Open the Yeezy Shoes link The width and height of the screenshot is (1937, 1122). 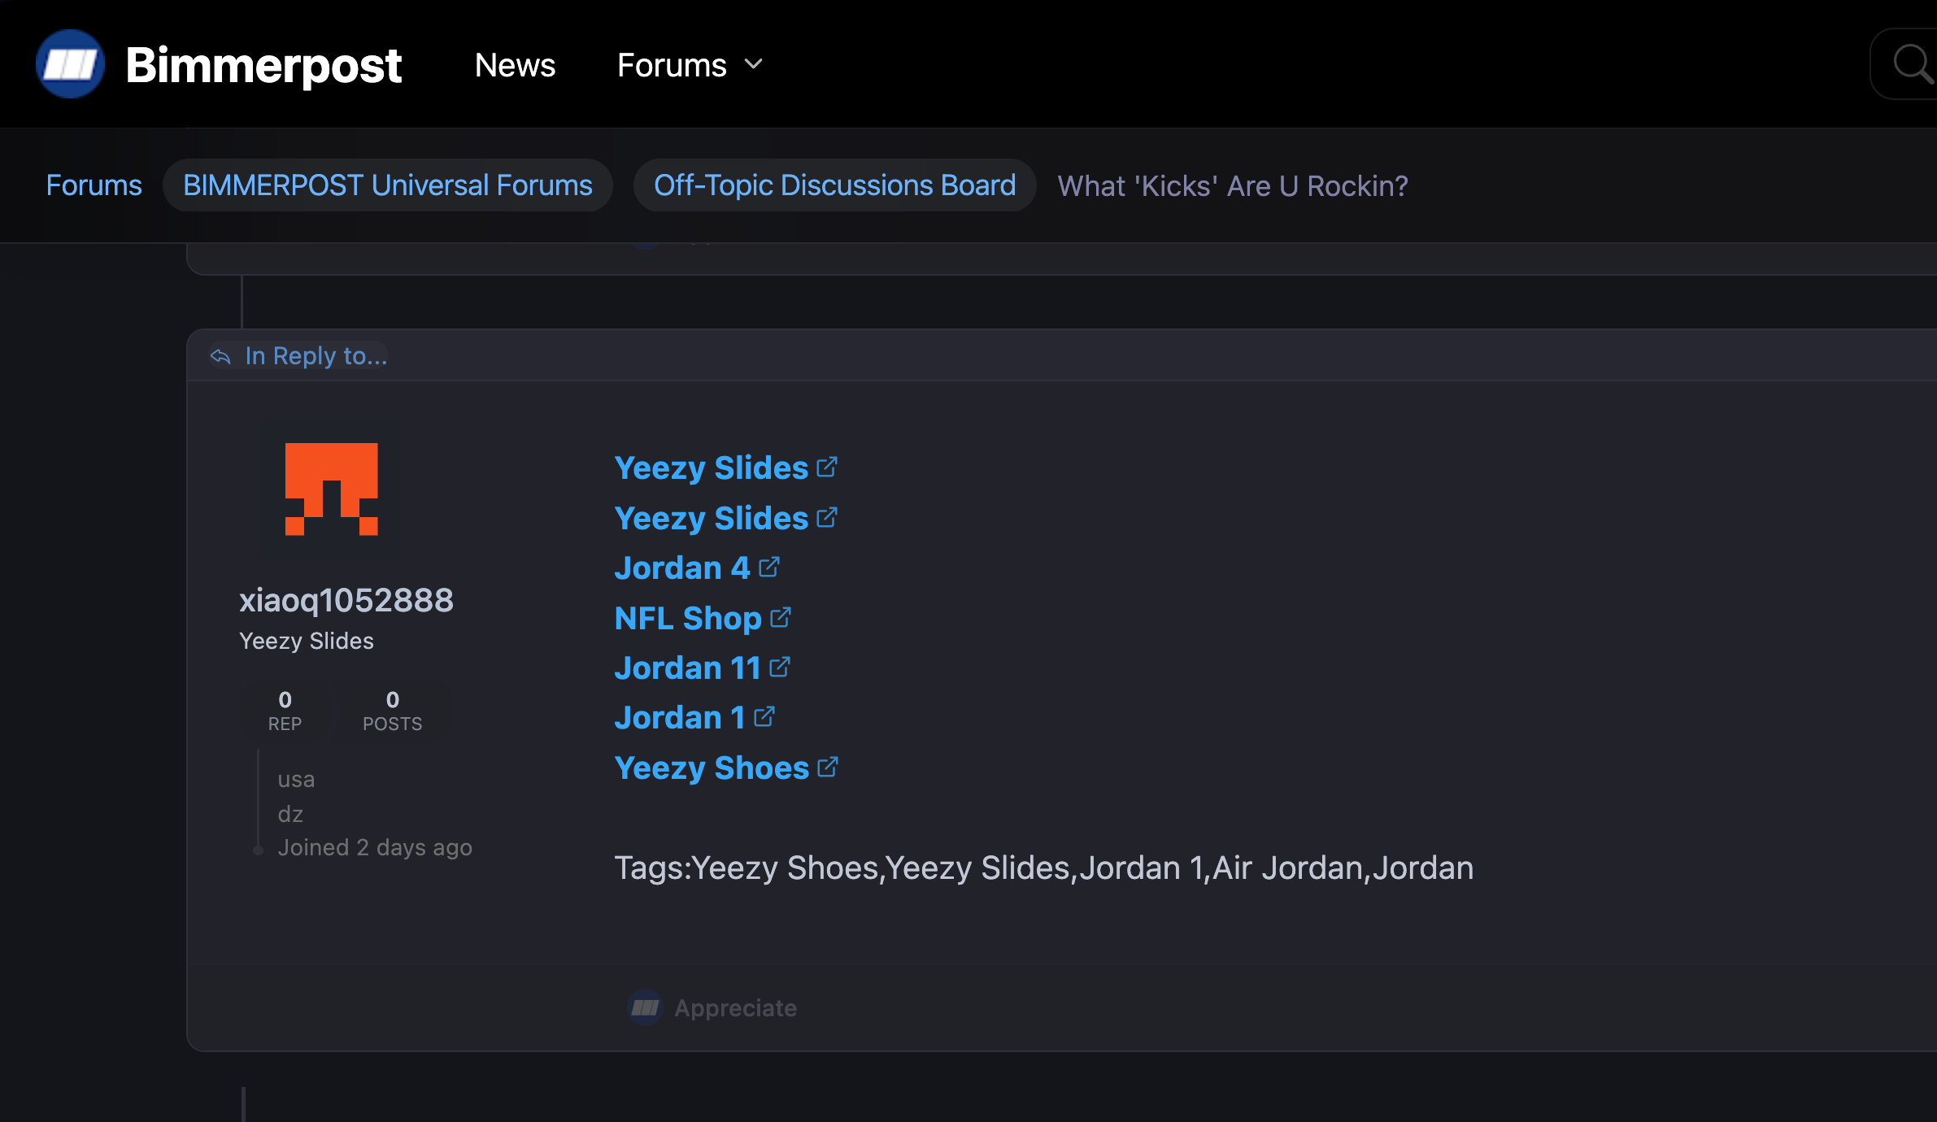(712, 768)
